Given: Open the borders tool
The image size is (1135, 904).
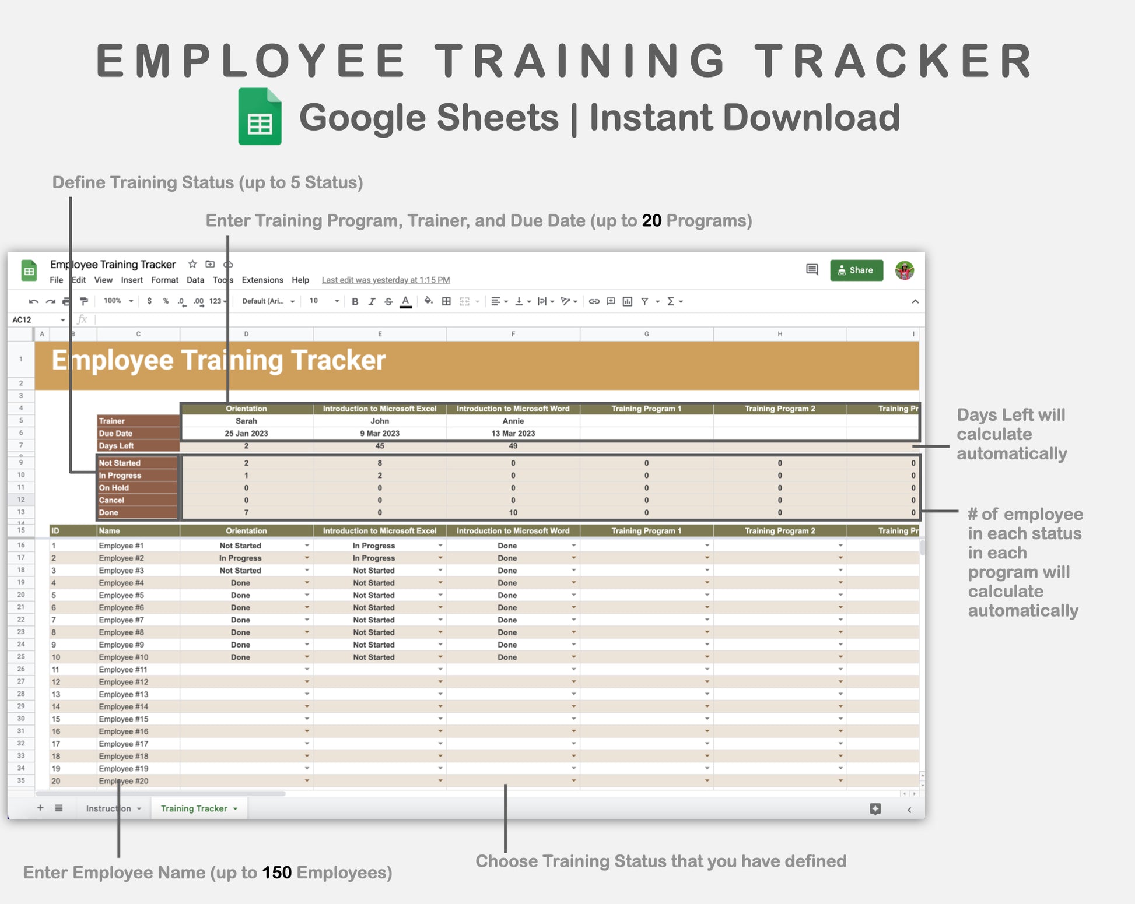Looking at the screenshot, I should tap(446, 301).
